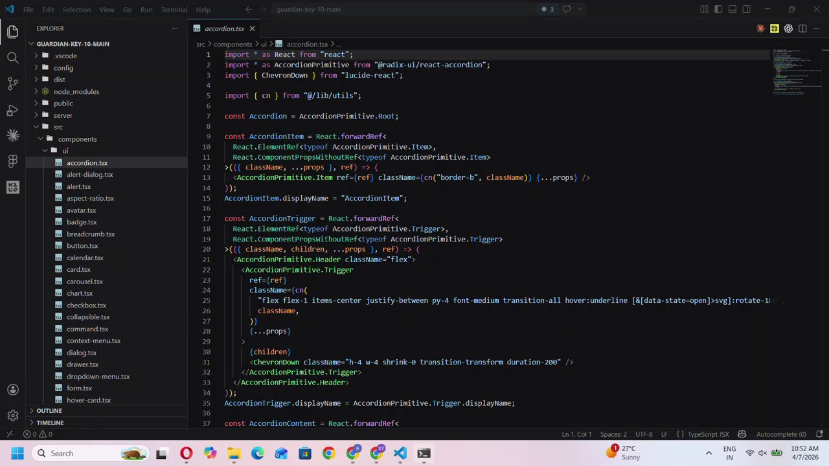The width and height of the screenshot is (829, 466).
Task: Toggle the Primary Side Bar visibility
Action: click(718, 9)
